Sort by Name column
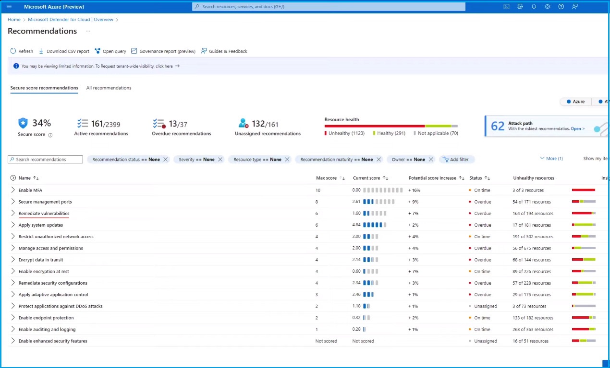Screen dimensions: 610x368 (x=29, y=178)
